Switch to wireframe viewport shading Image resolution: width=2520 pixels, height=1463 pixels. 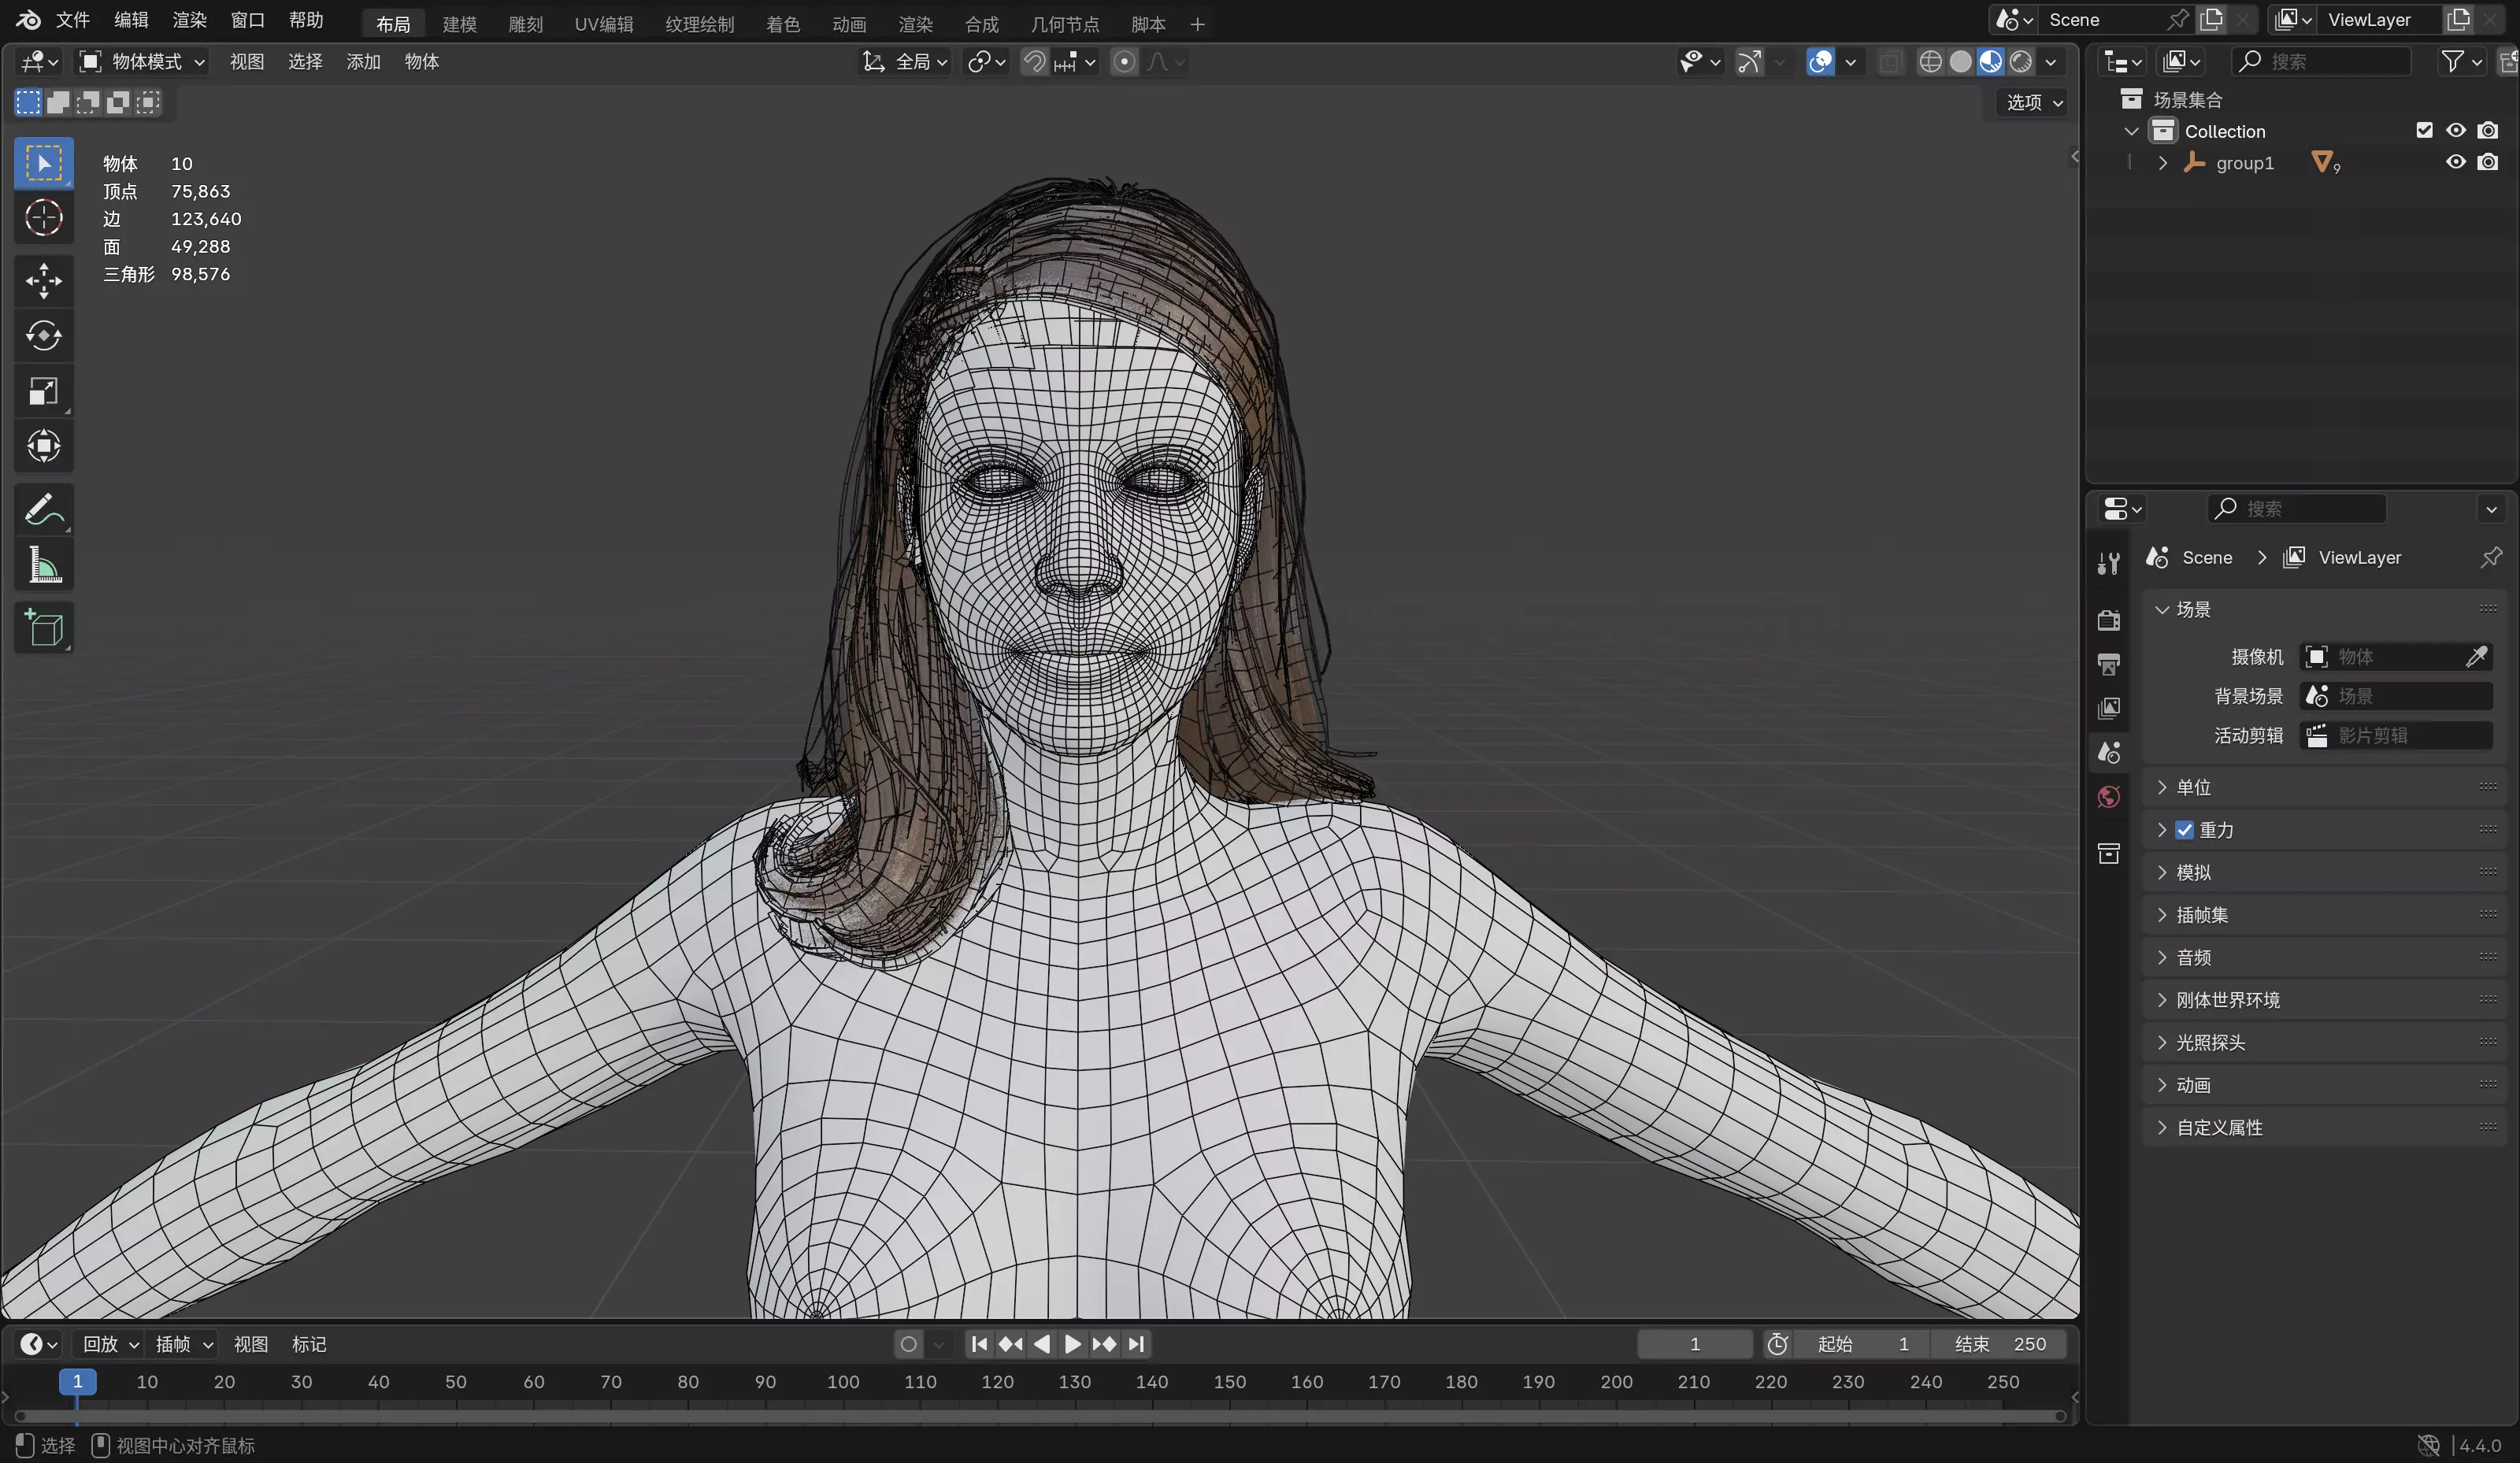1930,62
